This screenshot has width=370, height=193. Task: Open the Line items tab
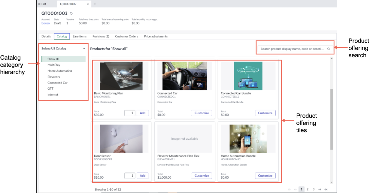80,36
